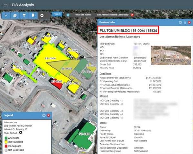The image size is (193, 154).
Task: Clear the filter using the blue X icon
Action: click(68, 15)
